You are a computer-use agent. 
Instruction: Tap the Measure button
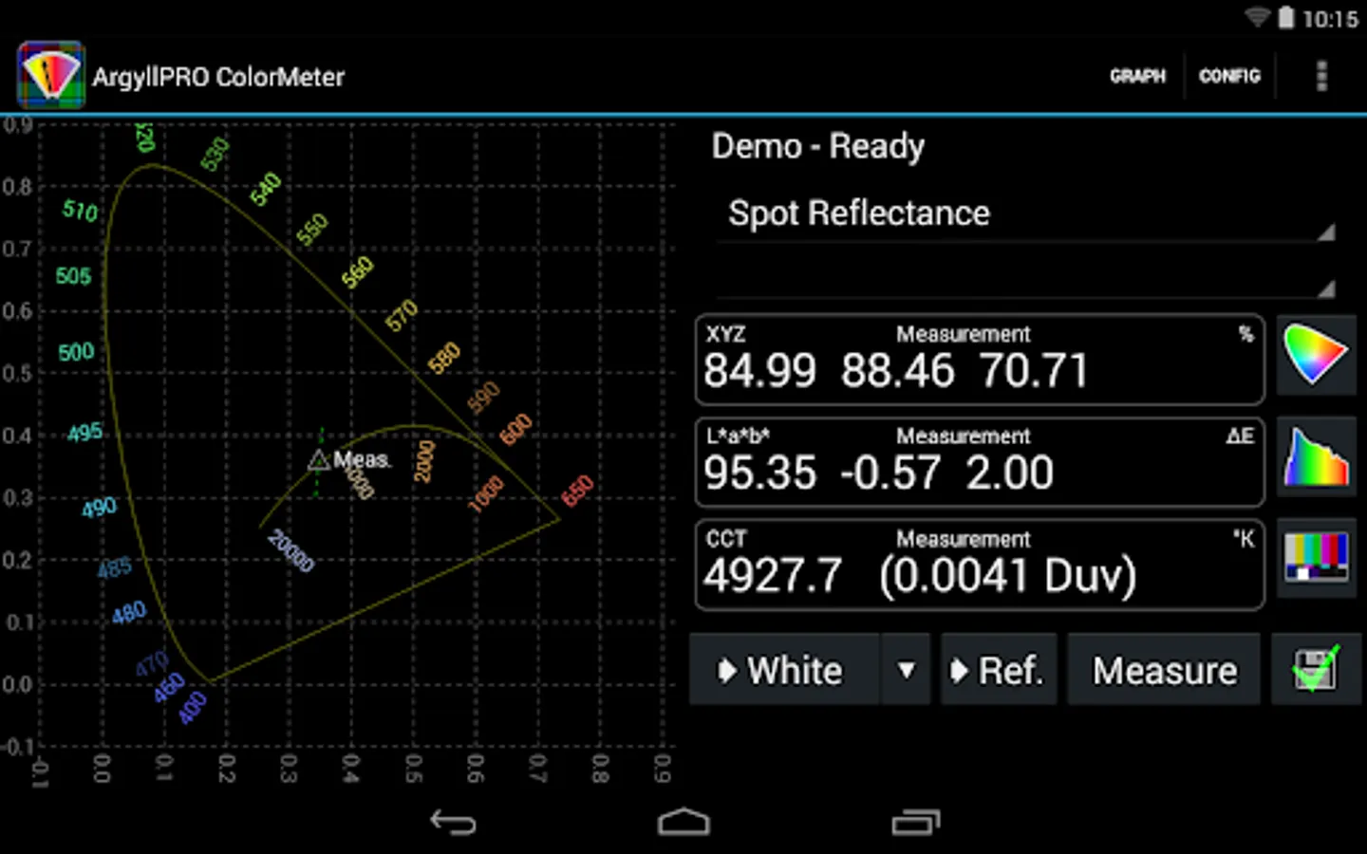click(x=1165, y=670)
